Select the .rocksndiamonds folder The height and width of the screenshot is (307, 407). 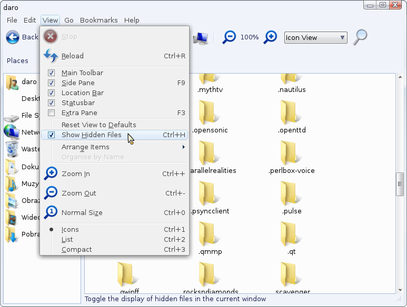click(210, 278)
